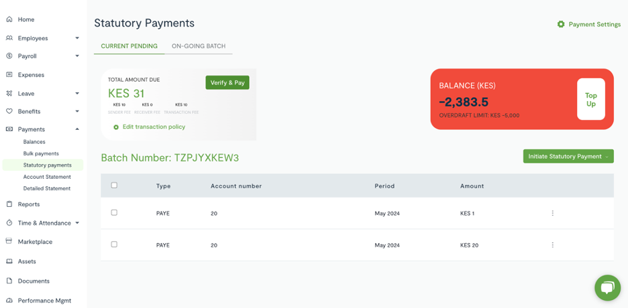
Task: Click the Verify & Pay button
Action: pyautogui.click(x=227, y=83)
